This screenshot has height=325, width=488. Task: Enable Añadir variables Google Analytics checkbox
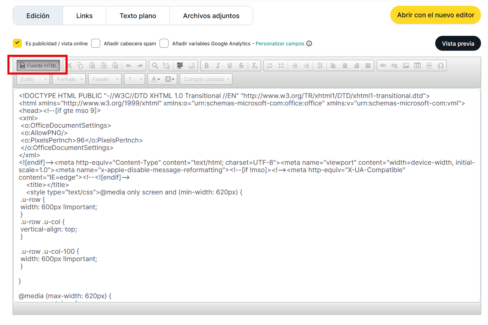click(x=164, y=43)
